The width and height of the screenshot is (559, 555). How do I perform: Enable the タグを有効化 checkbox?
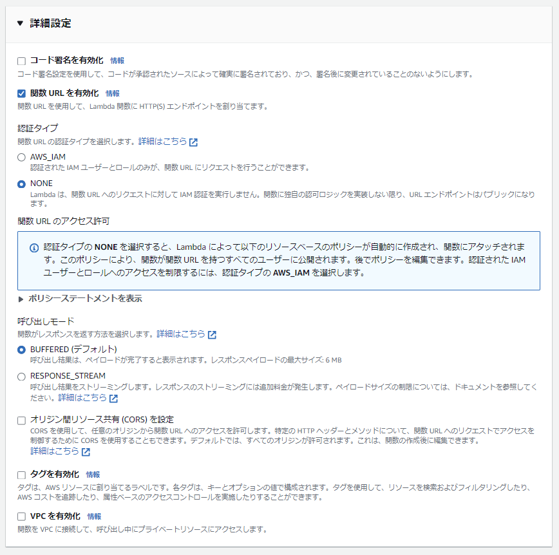pos(22,475)
